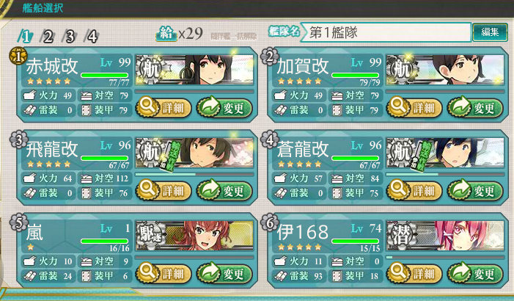This screenshot has width=514, height=301.
Task: Open details 詳細 for Akagi Kai
Action: pyautogui.click(x=164, y=108)
